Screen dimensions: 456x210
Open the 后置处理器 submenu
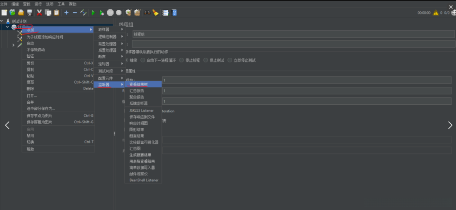pos(110,50)
